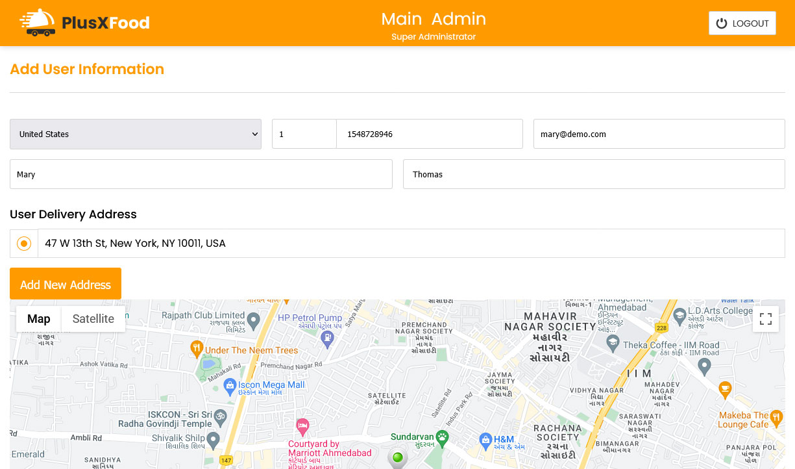
Task: Click the phone number field 1548728946
Action: click(x=430, y=134)
